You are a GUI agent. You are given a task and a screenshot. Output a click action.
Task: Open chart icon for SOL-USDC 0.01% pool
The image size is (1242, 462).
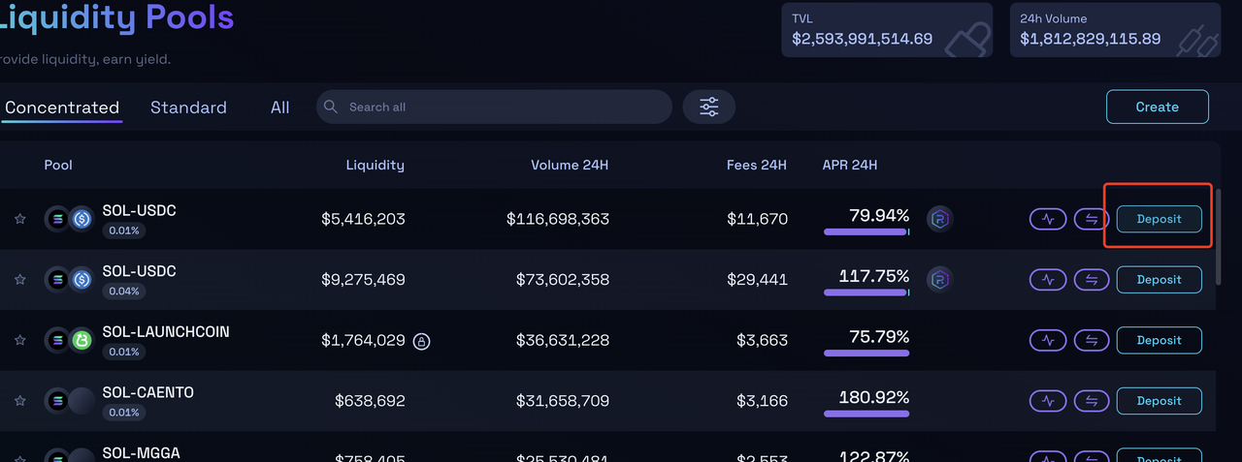click(1047, 219)
